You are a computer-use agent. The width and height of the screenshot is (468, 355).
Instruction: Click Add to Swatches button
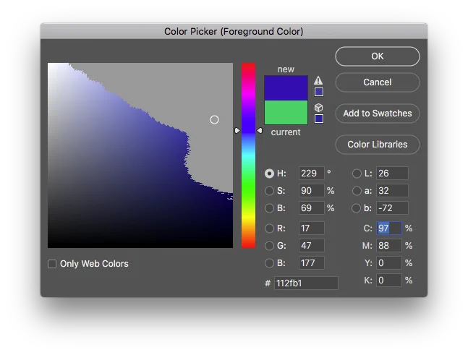point(378,114)
